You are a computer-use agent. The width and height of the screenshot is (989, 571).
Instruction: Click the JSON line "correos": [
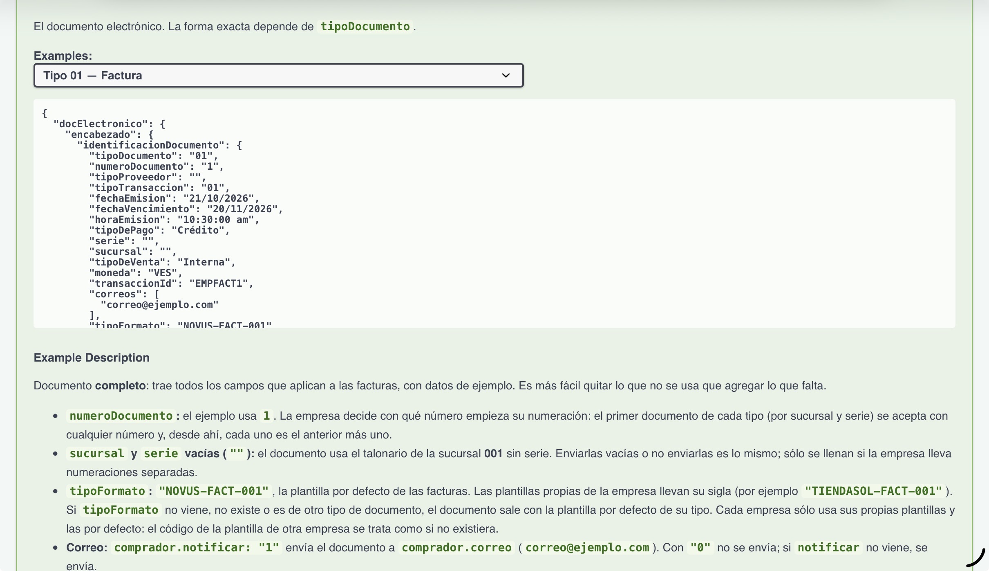[x=124, y=294]
